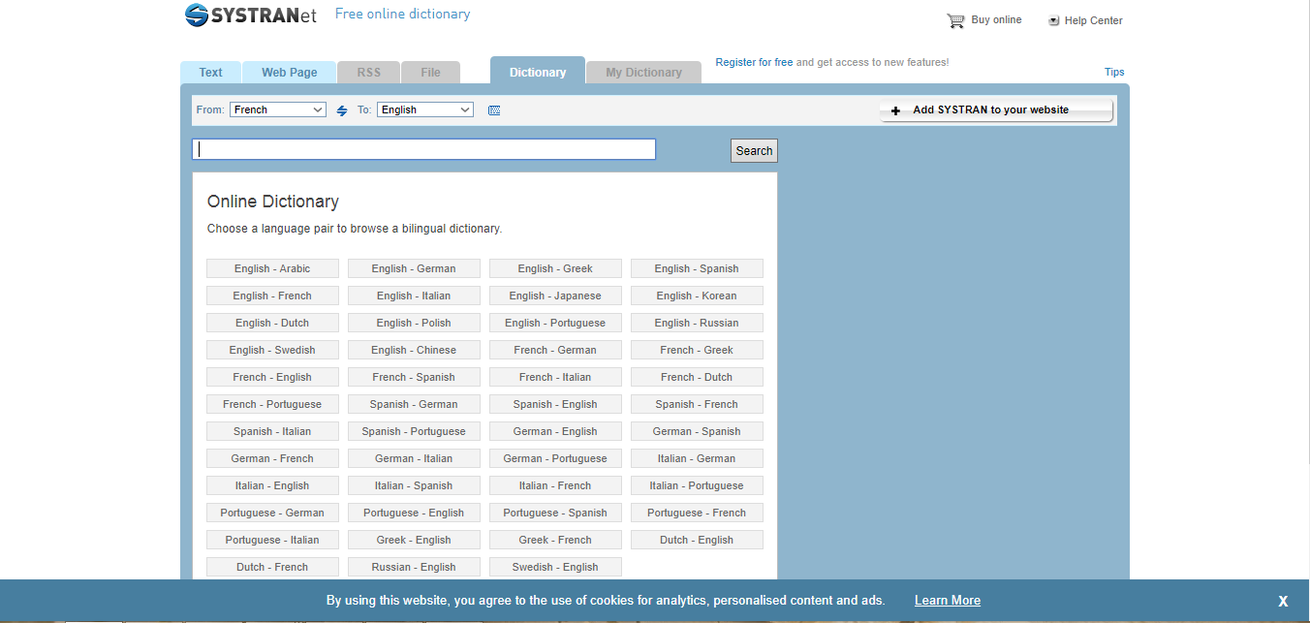Switch to the Web Page tab
Screen dimensions: 1310x623
[289, 73]
